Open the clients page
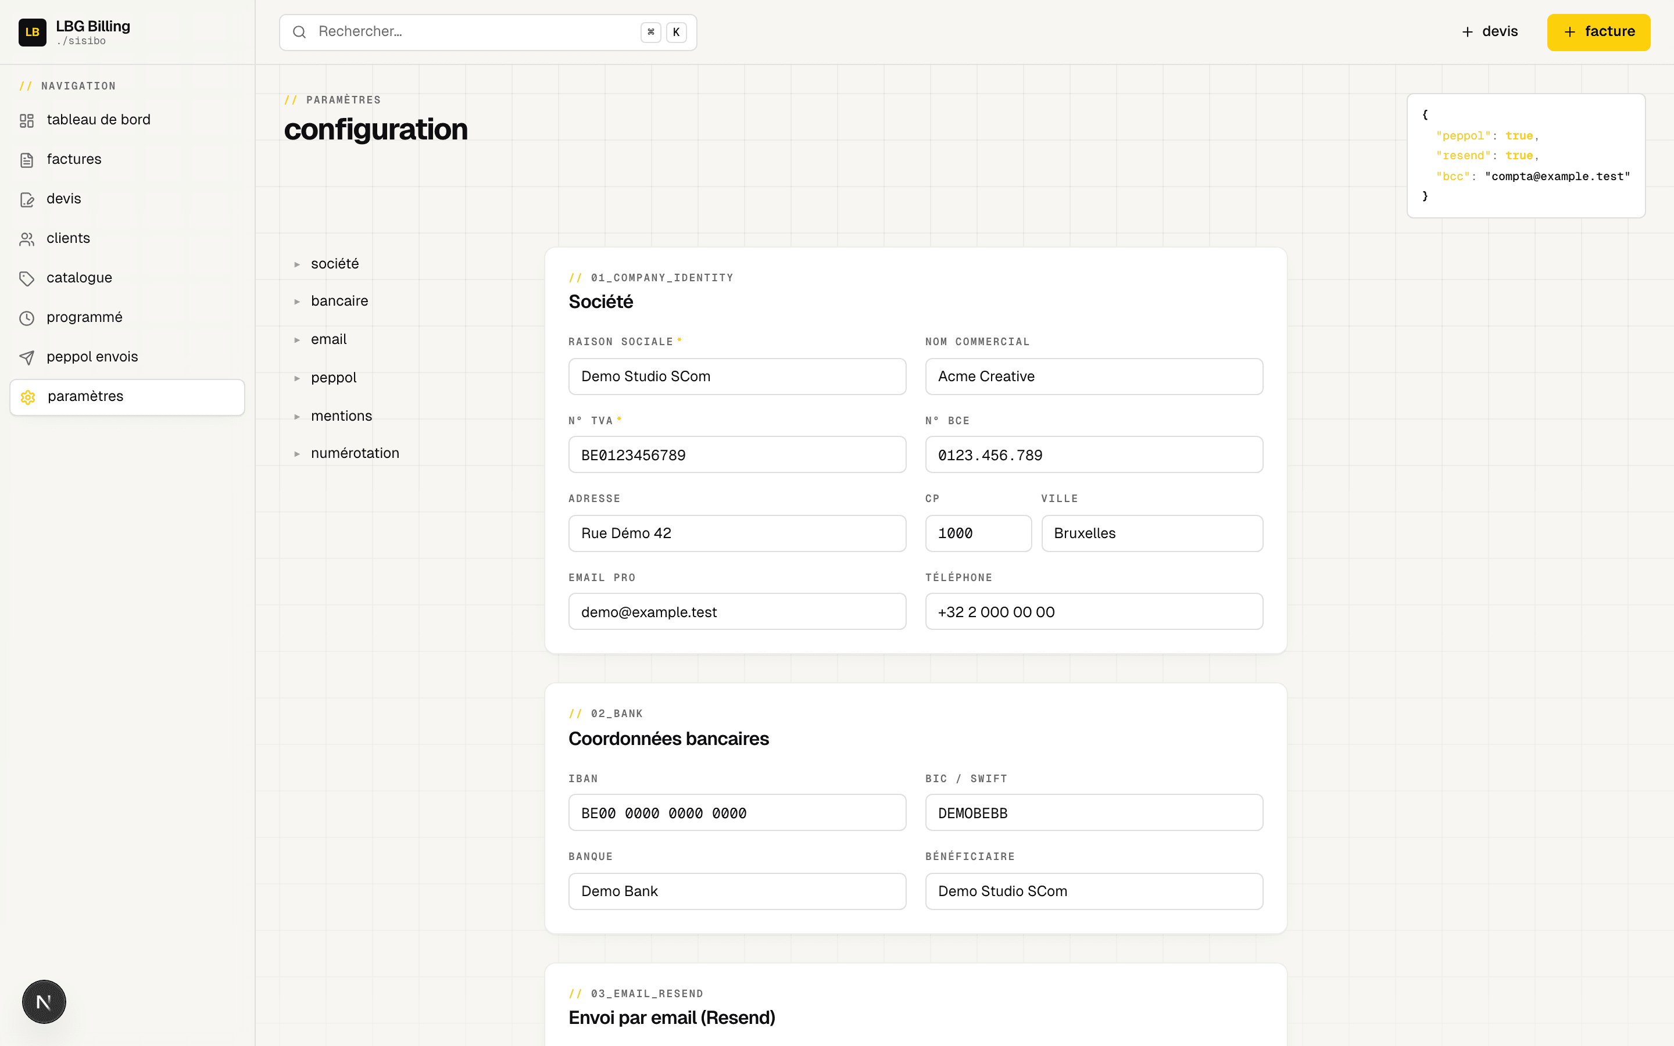 coord(127,238)
